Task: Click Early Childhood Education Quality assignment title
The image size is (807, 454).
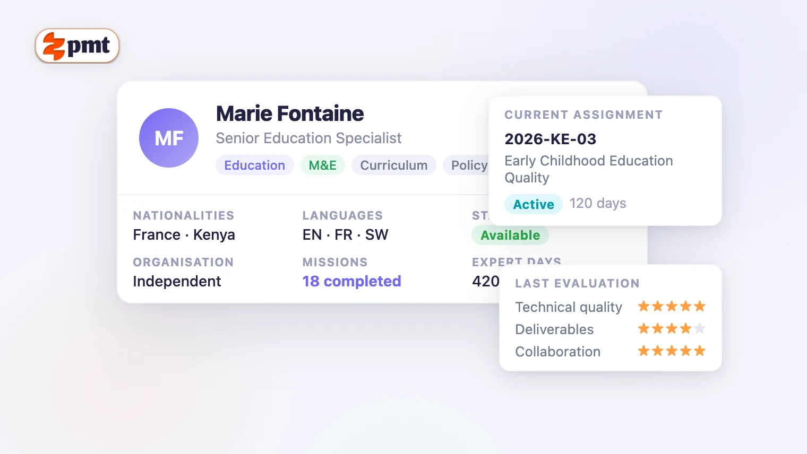Action: [589, 169]
